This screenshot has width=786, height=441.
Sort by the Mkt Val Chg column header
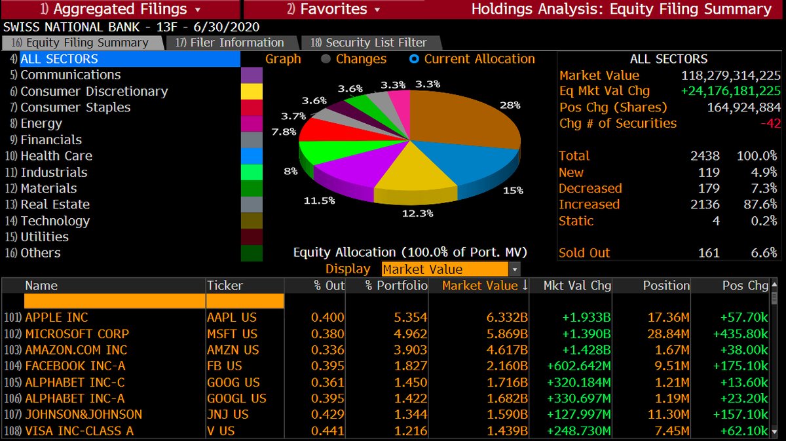pos(578,285)
